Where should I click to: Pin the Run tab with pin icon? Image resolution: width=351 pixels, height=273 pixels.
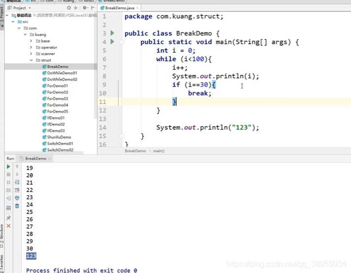8,217
